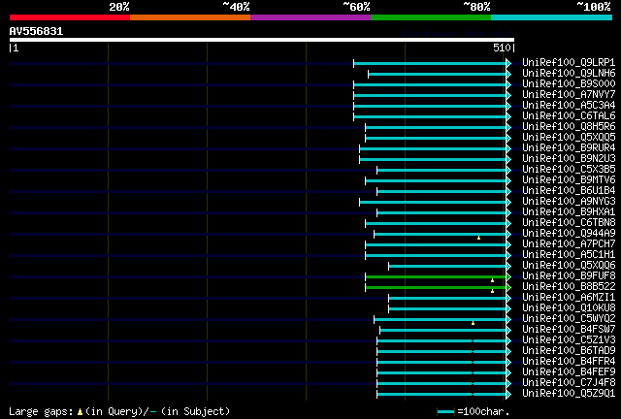Screen dimensions: 621x419
Task: Select the UniRef100_B9HXA1 label
Action: tap(569, 212)
